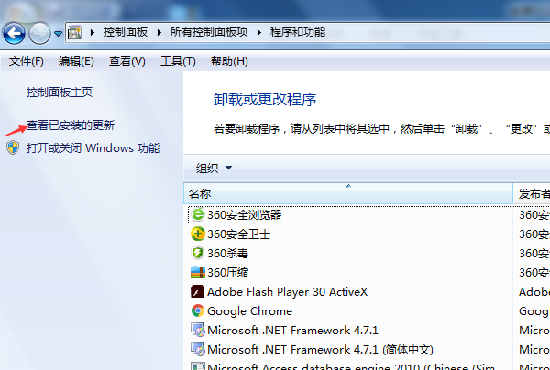Open the 组织 dropdown menu
Screen dimensions: 550x370
point(214,168)
